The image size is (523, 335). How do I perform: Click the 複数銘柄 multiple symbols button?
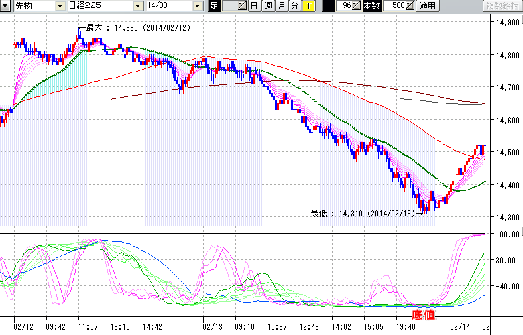(502, 6)
